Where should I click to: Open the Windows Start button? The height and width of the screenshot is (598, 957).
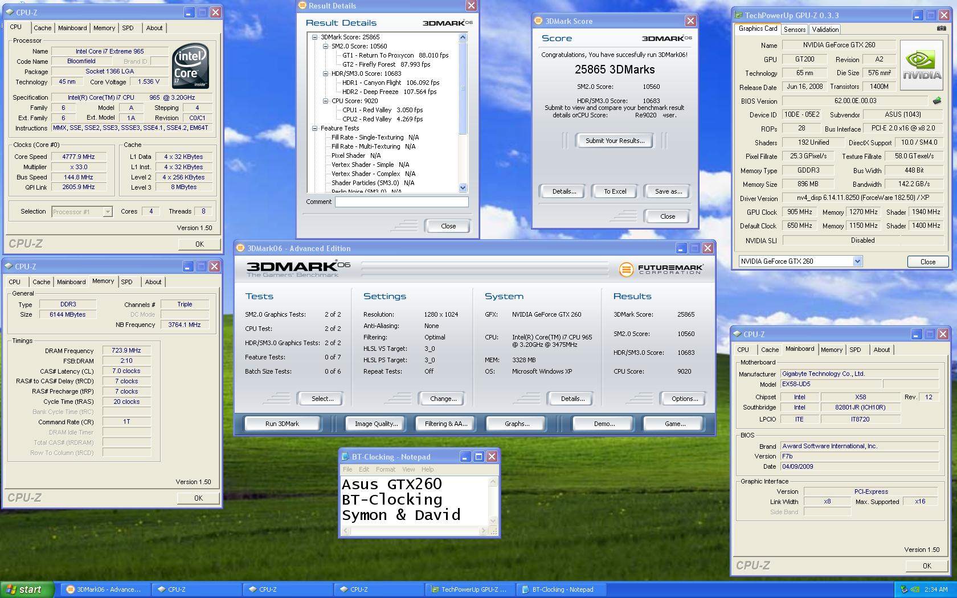[x=27, y=589]
